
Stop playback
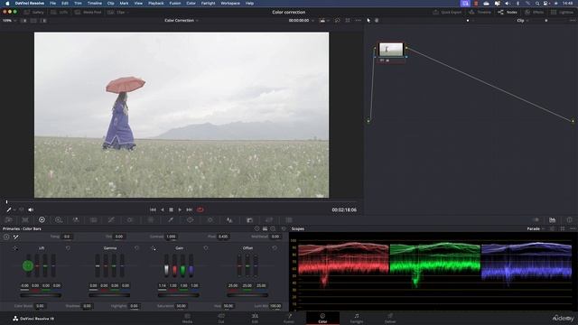point(171,209)
